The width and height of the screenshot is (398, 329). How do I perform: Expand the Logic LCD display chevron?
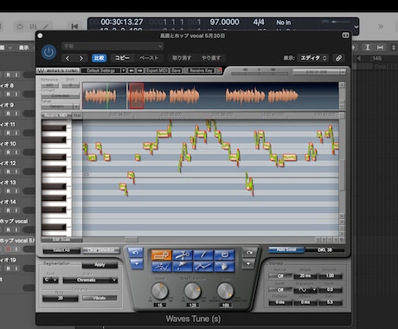(x=356, y=27)
